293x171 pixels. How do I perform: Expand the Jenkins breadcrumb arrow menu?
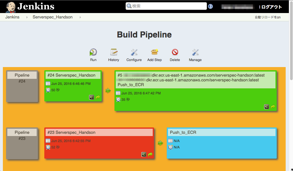point(27,17)
